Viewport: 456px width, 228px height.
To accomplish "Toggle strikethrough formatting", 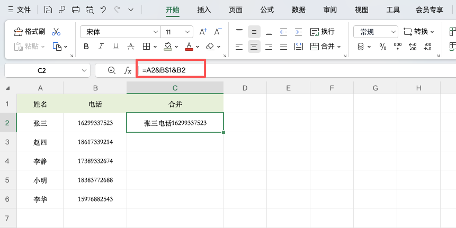I will pyautogui.click(x=131, y=47).
